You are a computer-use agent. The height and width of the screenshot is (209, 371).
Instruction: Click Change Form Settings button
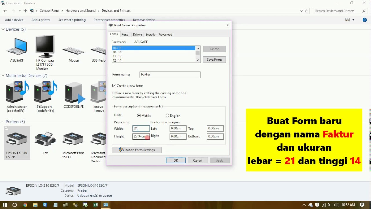tap(137, 150)
